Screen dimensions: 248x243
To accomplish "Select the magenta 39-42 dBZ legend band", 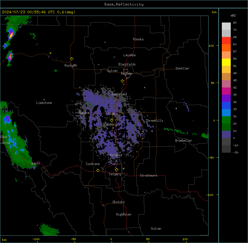I will click(226, 91).
